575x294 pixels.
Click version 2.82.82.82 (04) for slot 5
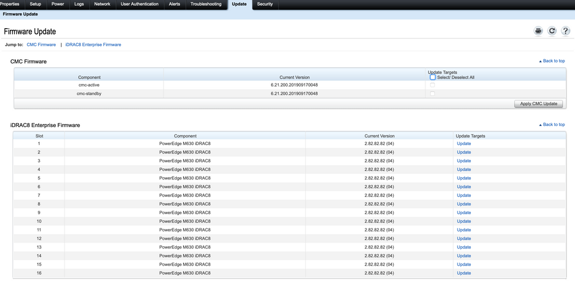(379, 178)
